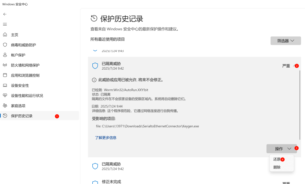The width and height of the screenshot is (305, 184).
Task: Click the detected threat name Worm:Win32/AutoRun.XXY!bit
Action: (x=126, y=90)
